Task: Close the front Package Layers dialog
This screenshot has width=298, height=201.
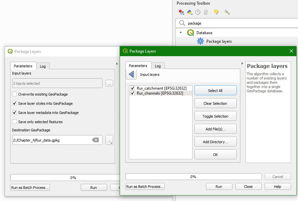Action: [x=291, y=51]
